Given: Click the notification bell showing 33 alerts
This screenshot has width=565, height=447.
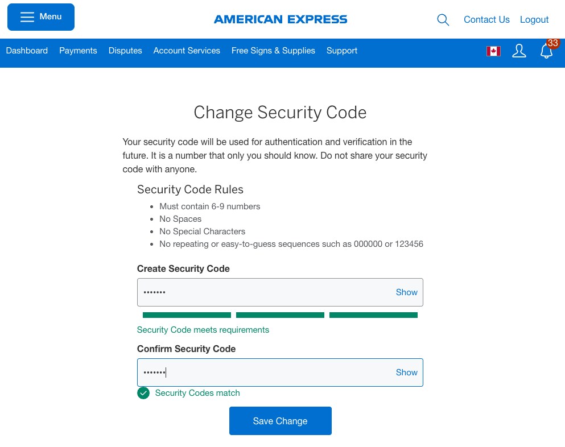Looking at the screenshot, I should (x=546, y=51).
